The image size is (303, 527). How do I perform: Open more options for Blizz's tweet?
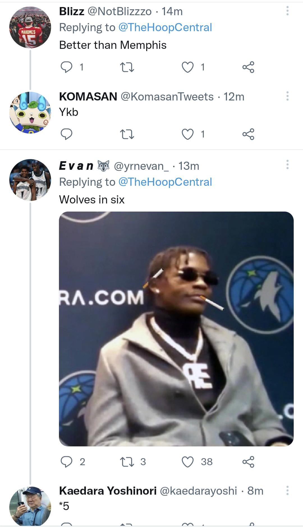(x=287, y=11)
